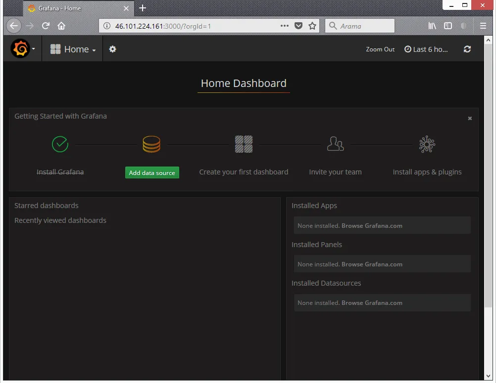Show site information icon in address bar
Screen dimensions: 496x383
107,26
